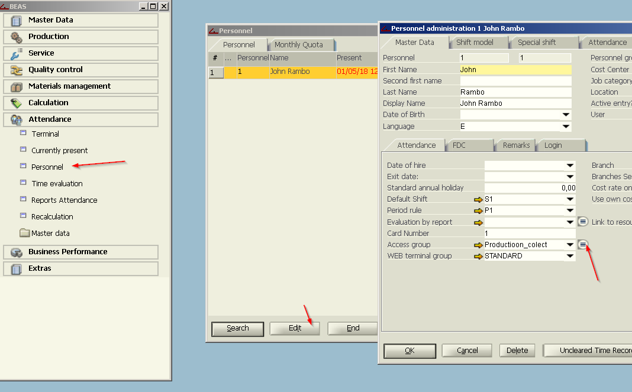Click the icon beside Time evaluation
This screenshot has height=392, width=632.
point(24,183)
